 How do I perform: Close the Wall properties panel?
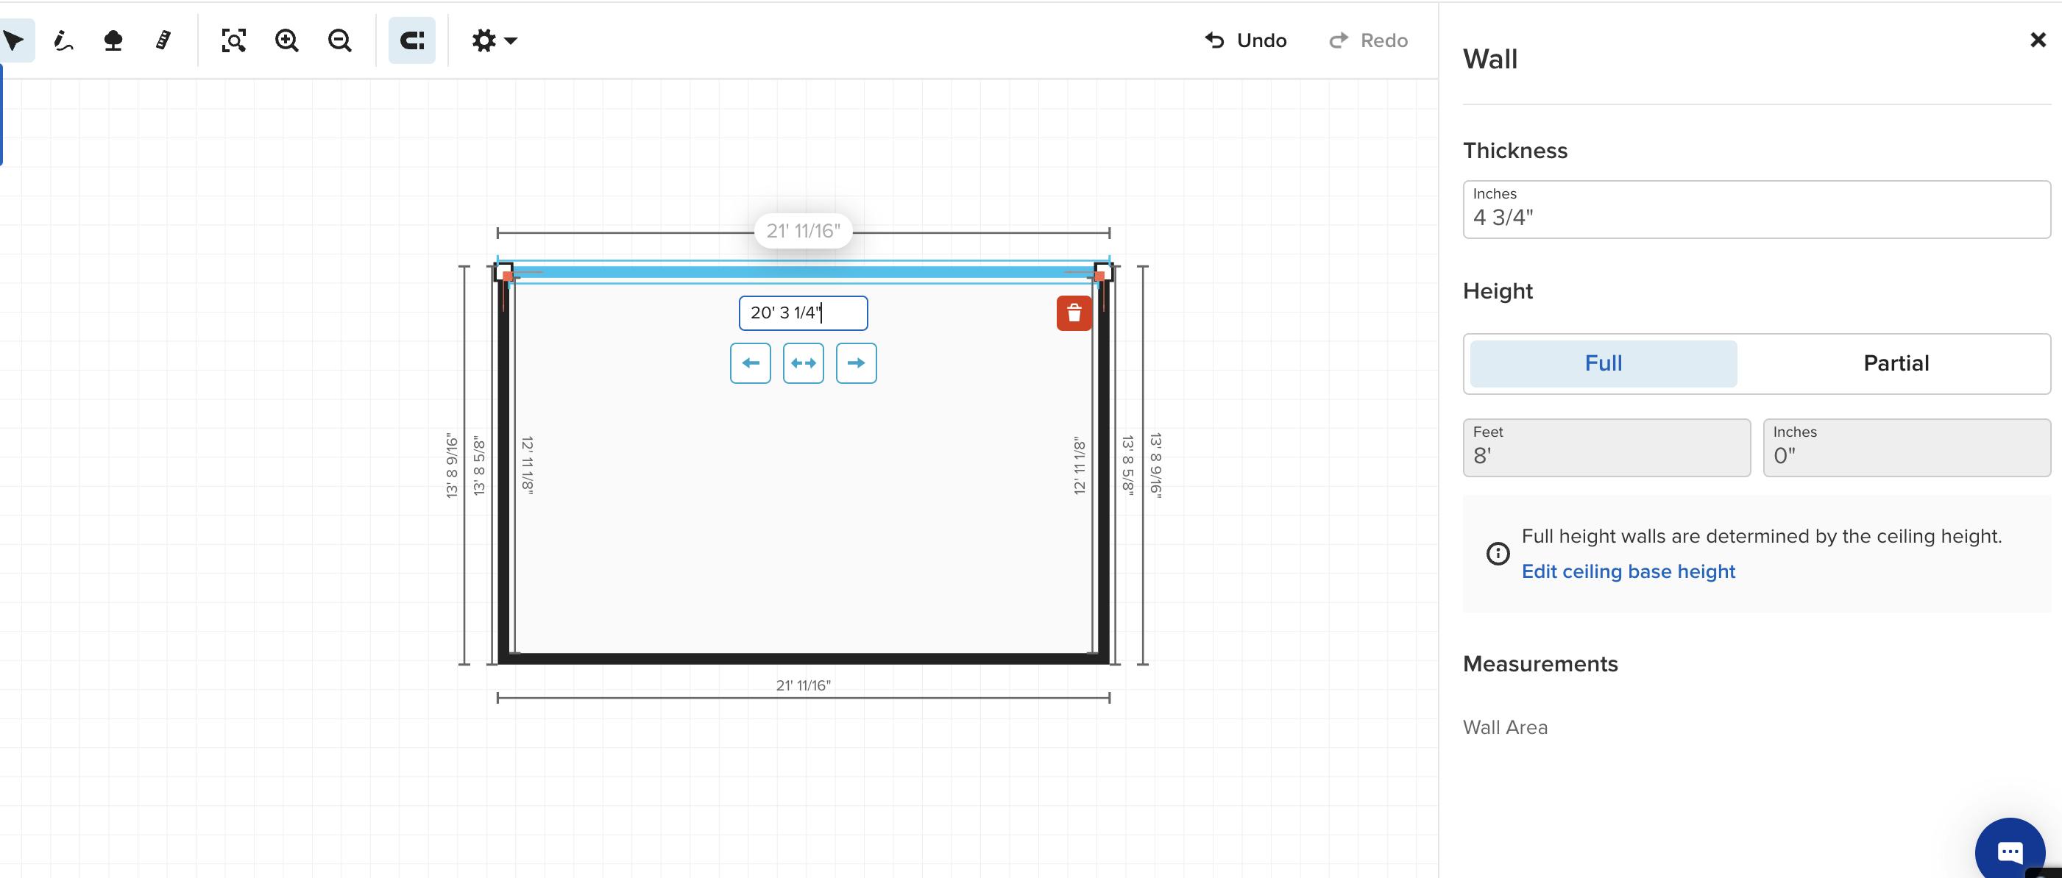click(x=2038, y=40)
